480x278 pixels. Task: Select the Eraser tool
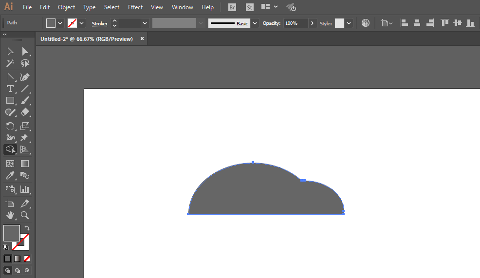point(25,112)
